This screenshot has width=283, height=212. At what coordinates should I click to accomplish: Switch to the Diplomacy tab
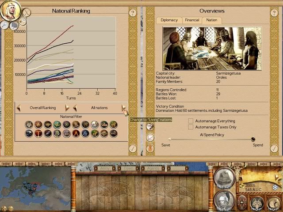(x=169, y=20)
